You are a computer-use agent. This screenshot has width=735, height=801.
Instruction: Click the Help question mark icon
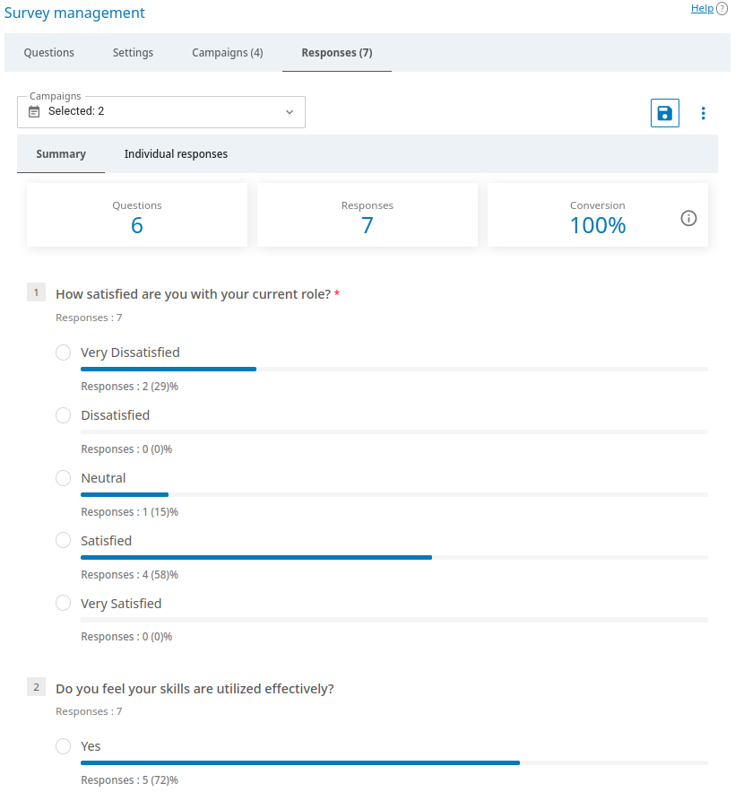click(722, 9)
